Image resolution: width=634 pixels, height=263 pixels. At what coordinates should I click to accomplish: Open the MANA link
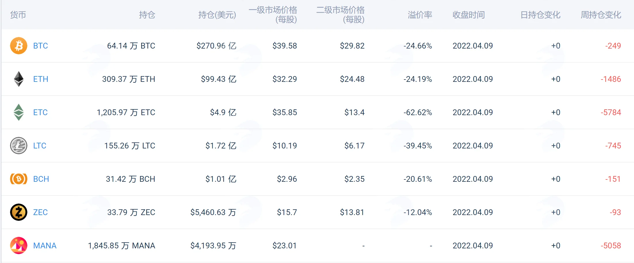(45, 245)
